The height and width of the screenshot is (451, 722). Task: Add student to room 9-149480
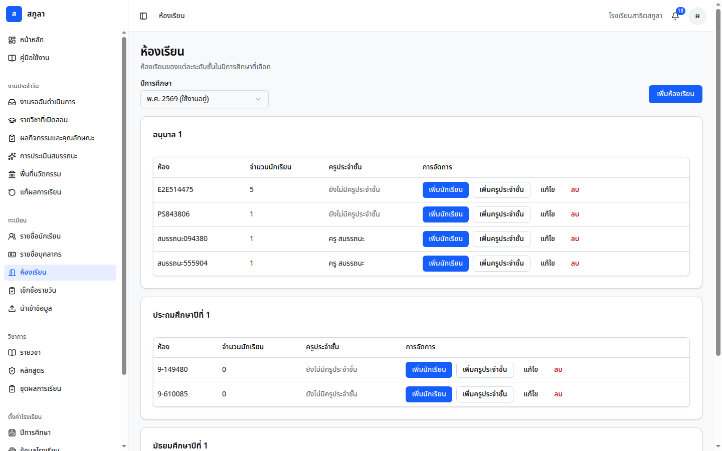coord(429,370)
